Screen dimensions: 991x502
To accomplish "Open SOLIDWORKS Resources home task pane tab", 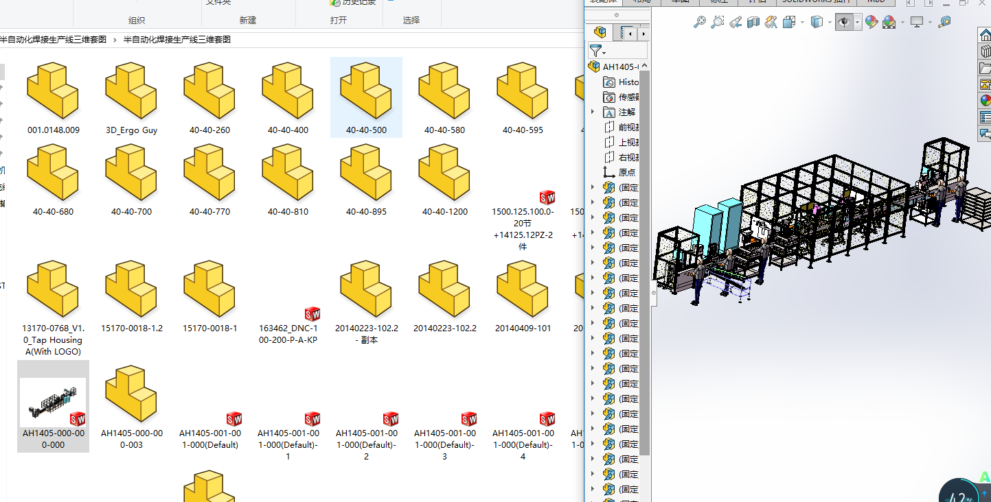I will pos(986,35).
